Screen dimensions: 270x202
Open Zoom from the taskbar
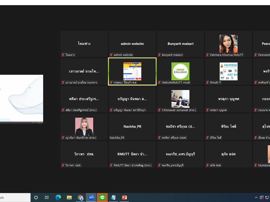[x=91, y=198]
